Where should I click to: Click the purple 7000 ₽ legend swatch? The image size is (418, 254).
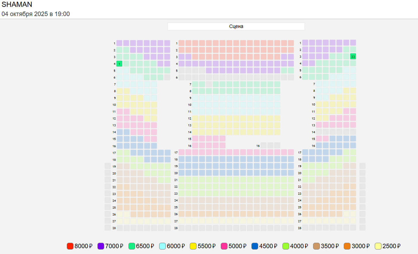101,246
